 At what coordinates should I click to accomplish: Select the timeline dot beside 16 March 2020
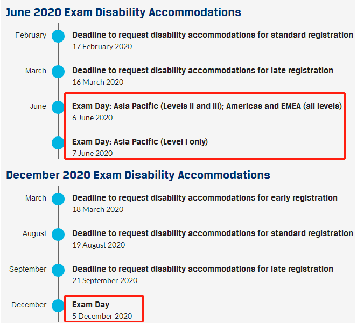pos(58,72)
